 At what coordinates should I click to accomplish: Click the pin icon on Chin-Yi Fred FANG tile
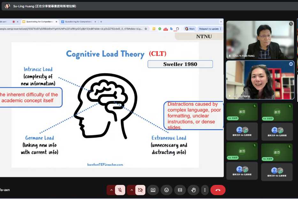pos(230,56)
